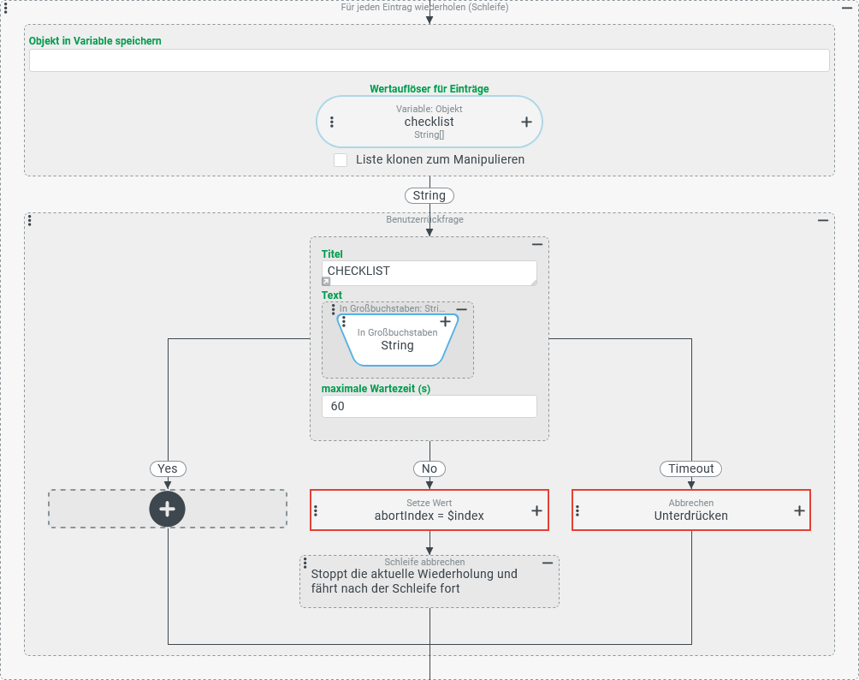Select the Timeout branch label
Image resolution: width=859 pixels, height=680 pixels.
tap(690, 468)
